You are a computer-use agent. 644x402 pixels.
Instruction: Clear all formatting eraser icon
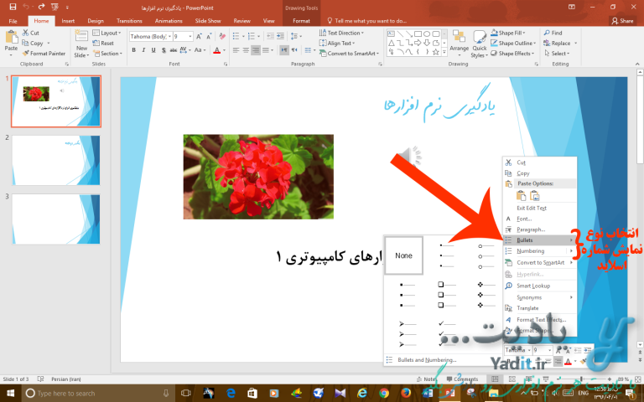(x=222, y=37)
